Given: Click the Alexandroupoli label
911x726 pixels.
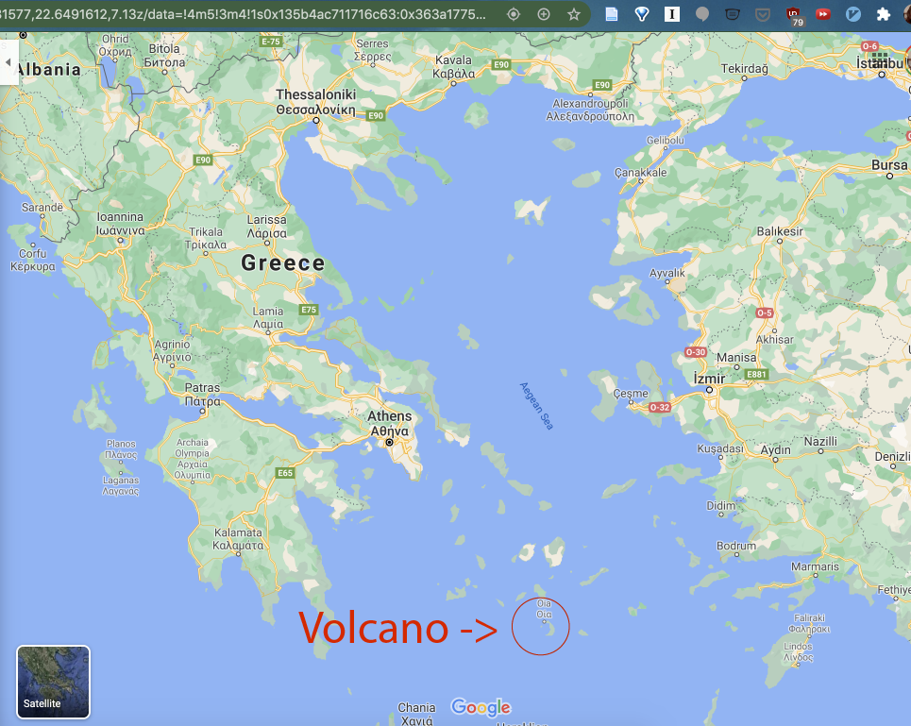Looking at the screenshot, I should pos(590,110).
